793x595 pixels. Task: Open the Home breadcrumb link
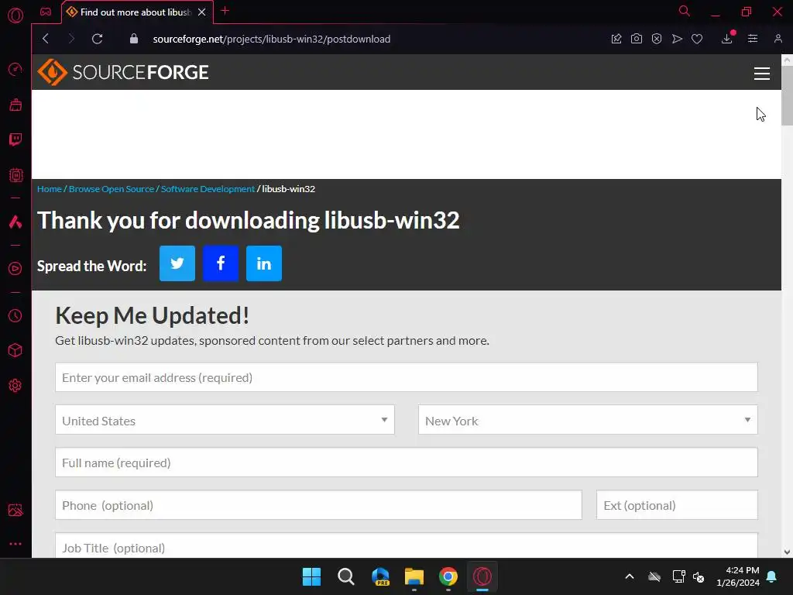click(x=50, y=189)
